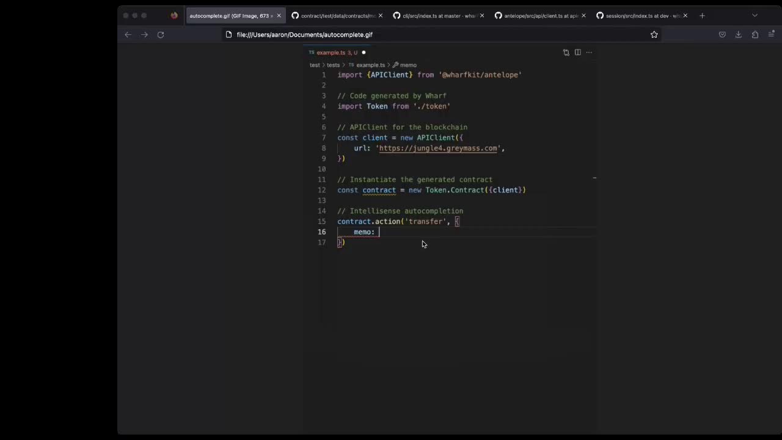Image resolution: width=782 pixels, height=440 pixels.
Task: Click the '// Intellisense autocompletion' comment
Action: point(400,211)
